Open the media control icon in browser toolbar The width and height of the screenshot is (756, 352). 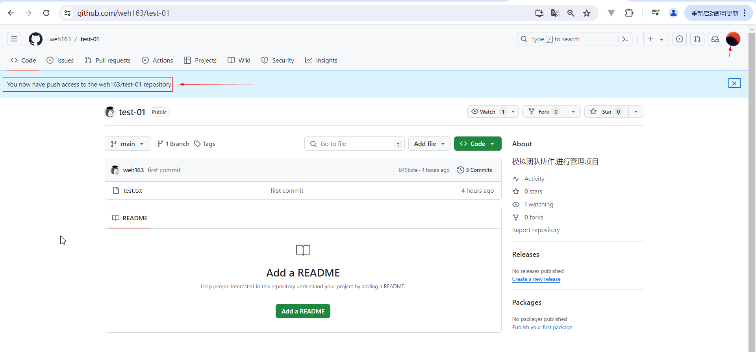pyautogui.click(x=656, y=13)
